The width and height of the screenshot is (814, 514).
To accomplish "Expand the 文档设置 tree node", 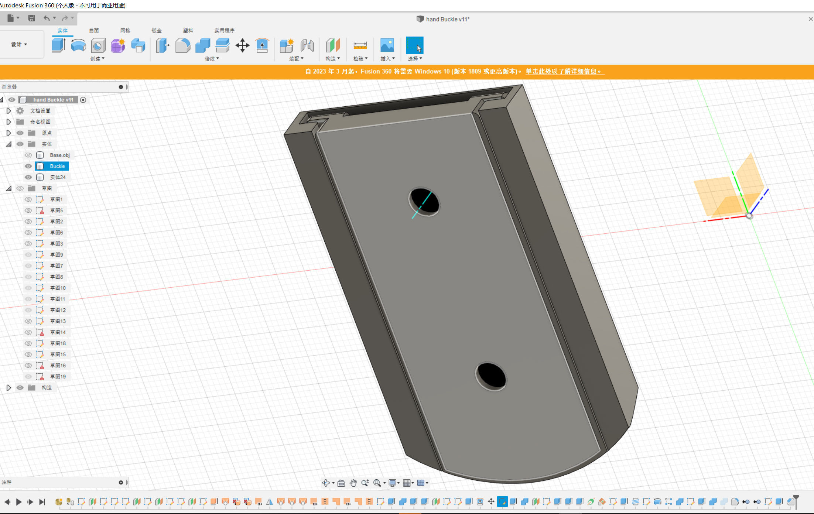I will 8,111.
